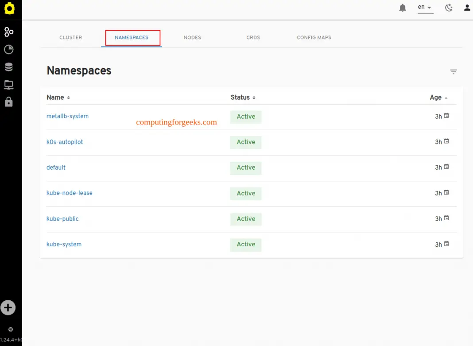Open the Workloads pie chart sidebar icon
Screen dimensions: 473x346
tap(9, 50)
